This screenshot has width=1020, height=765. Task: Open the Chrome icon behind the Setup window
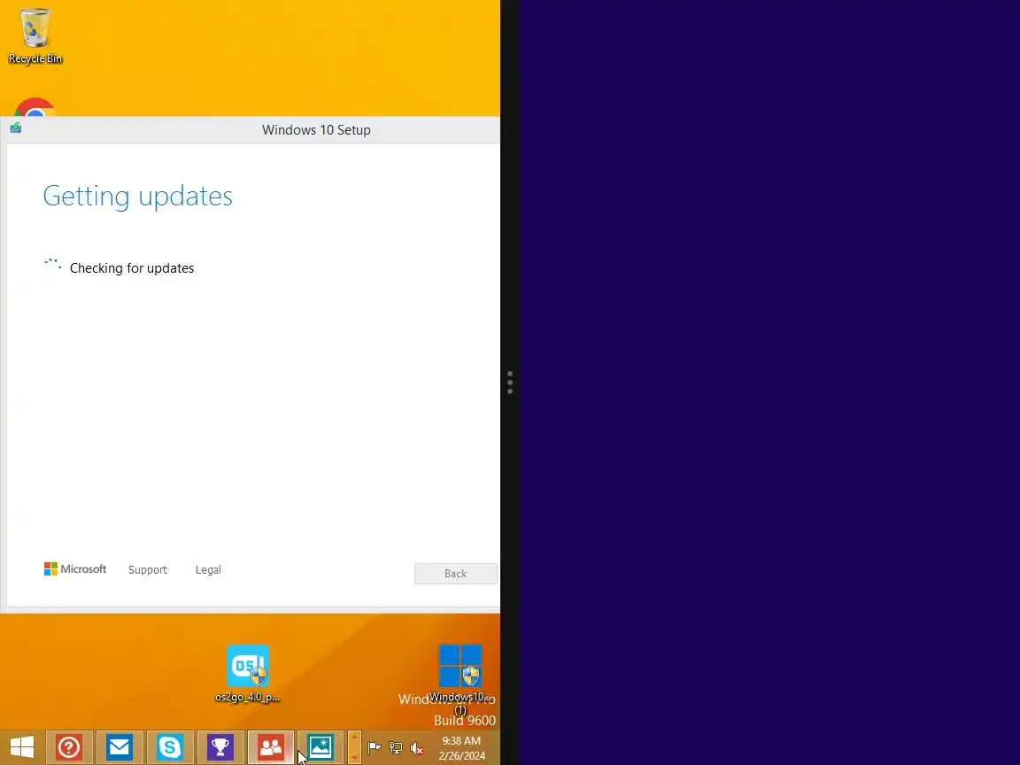(x=35, y=107)
